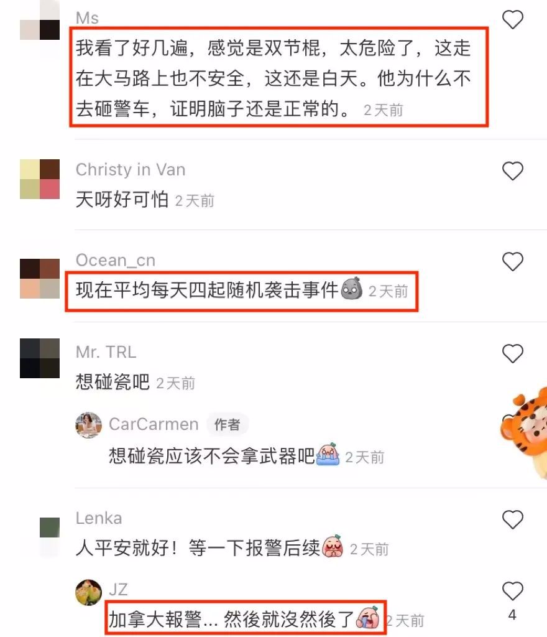Screen dimensions: 547x637
Task: Open Christy in Van's username
Action: click(x=131, y=169)
